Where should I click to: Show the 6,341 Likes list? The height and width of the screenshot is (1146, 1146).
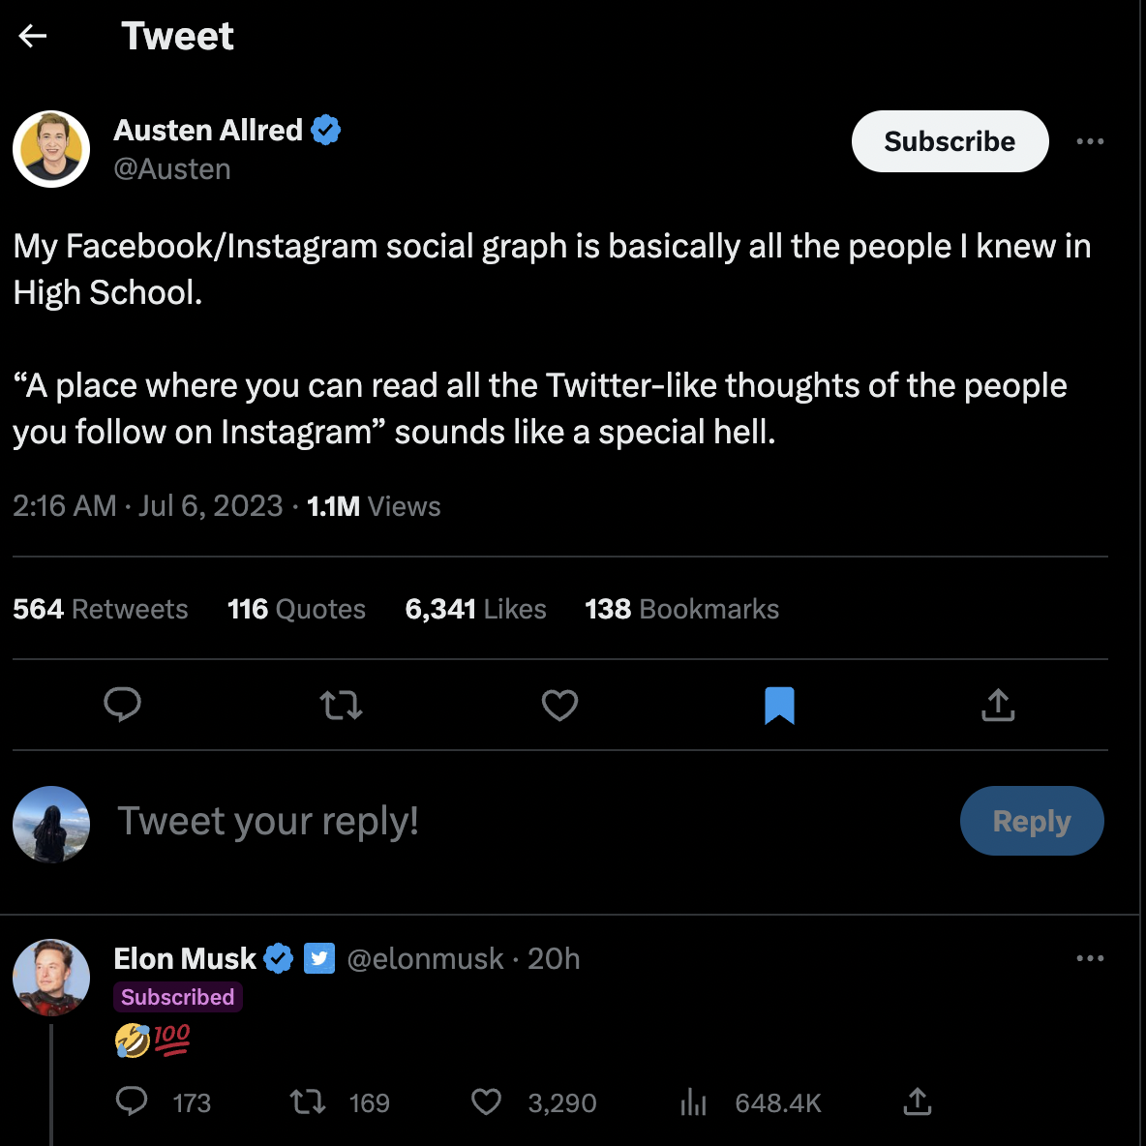tap(475, 609)
